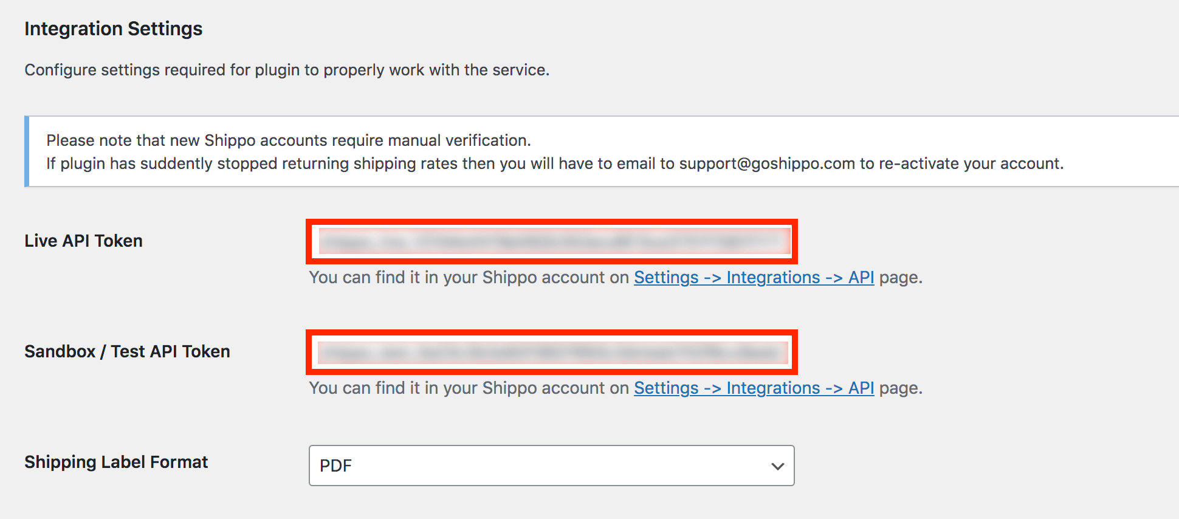Click the Shipping Label Format label

click(x=115, y=462)
